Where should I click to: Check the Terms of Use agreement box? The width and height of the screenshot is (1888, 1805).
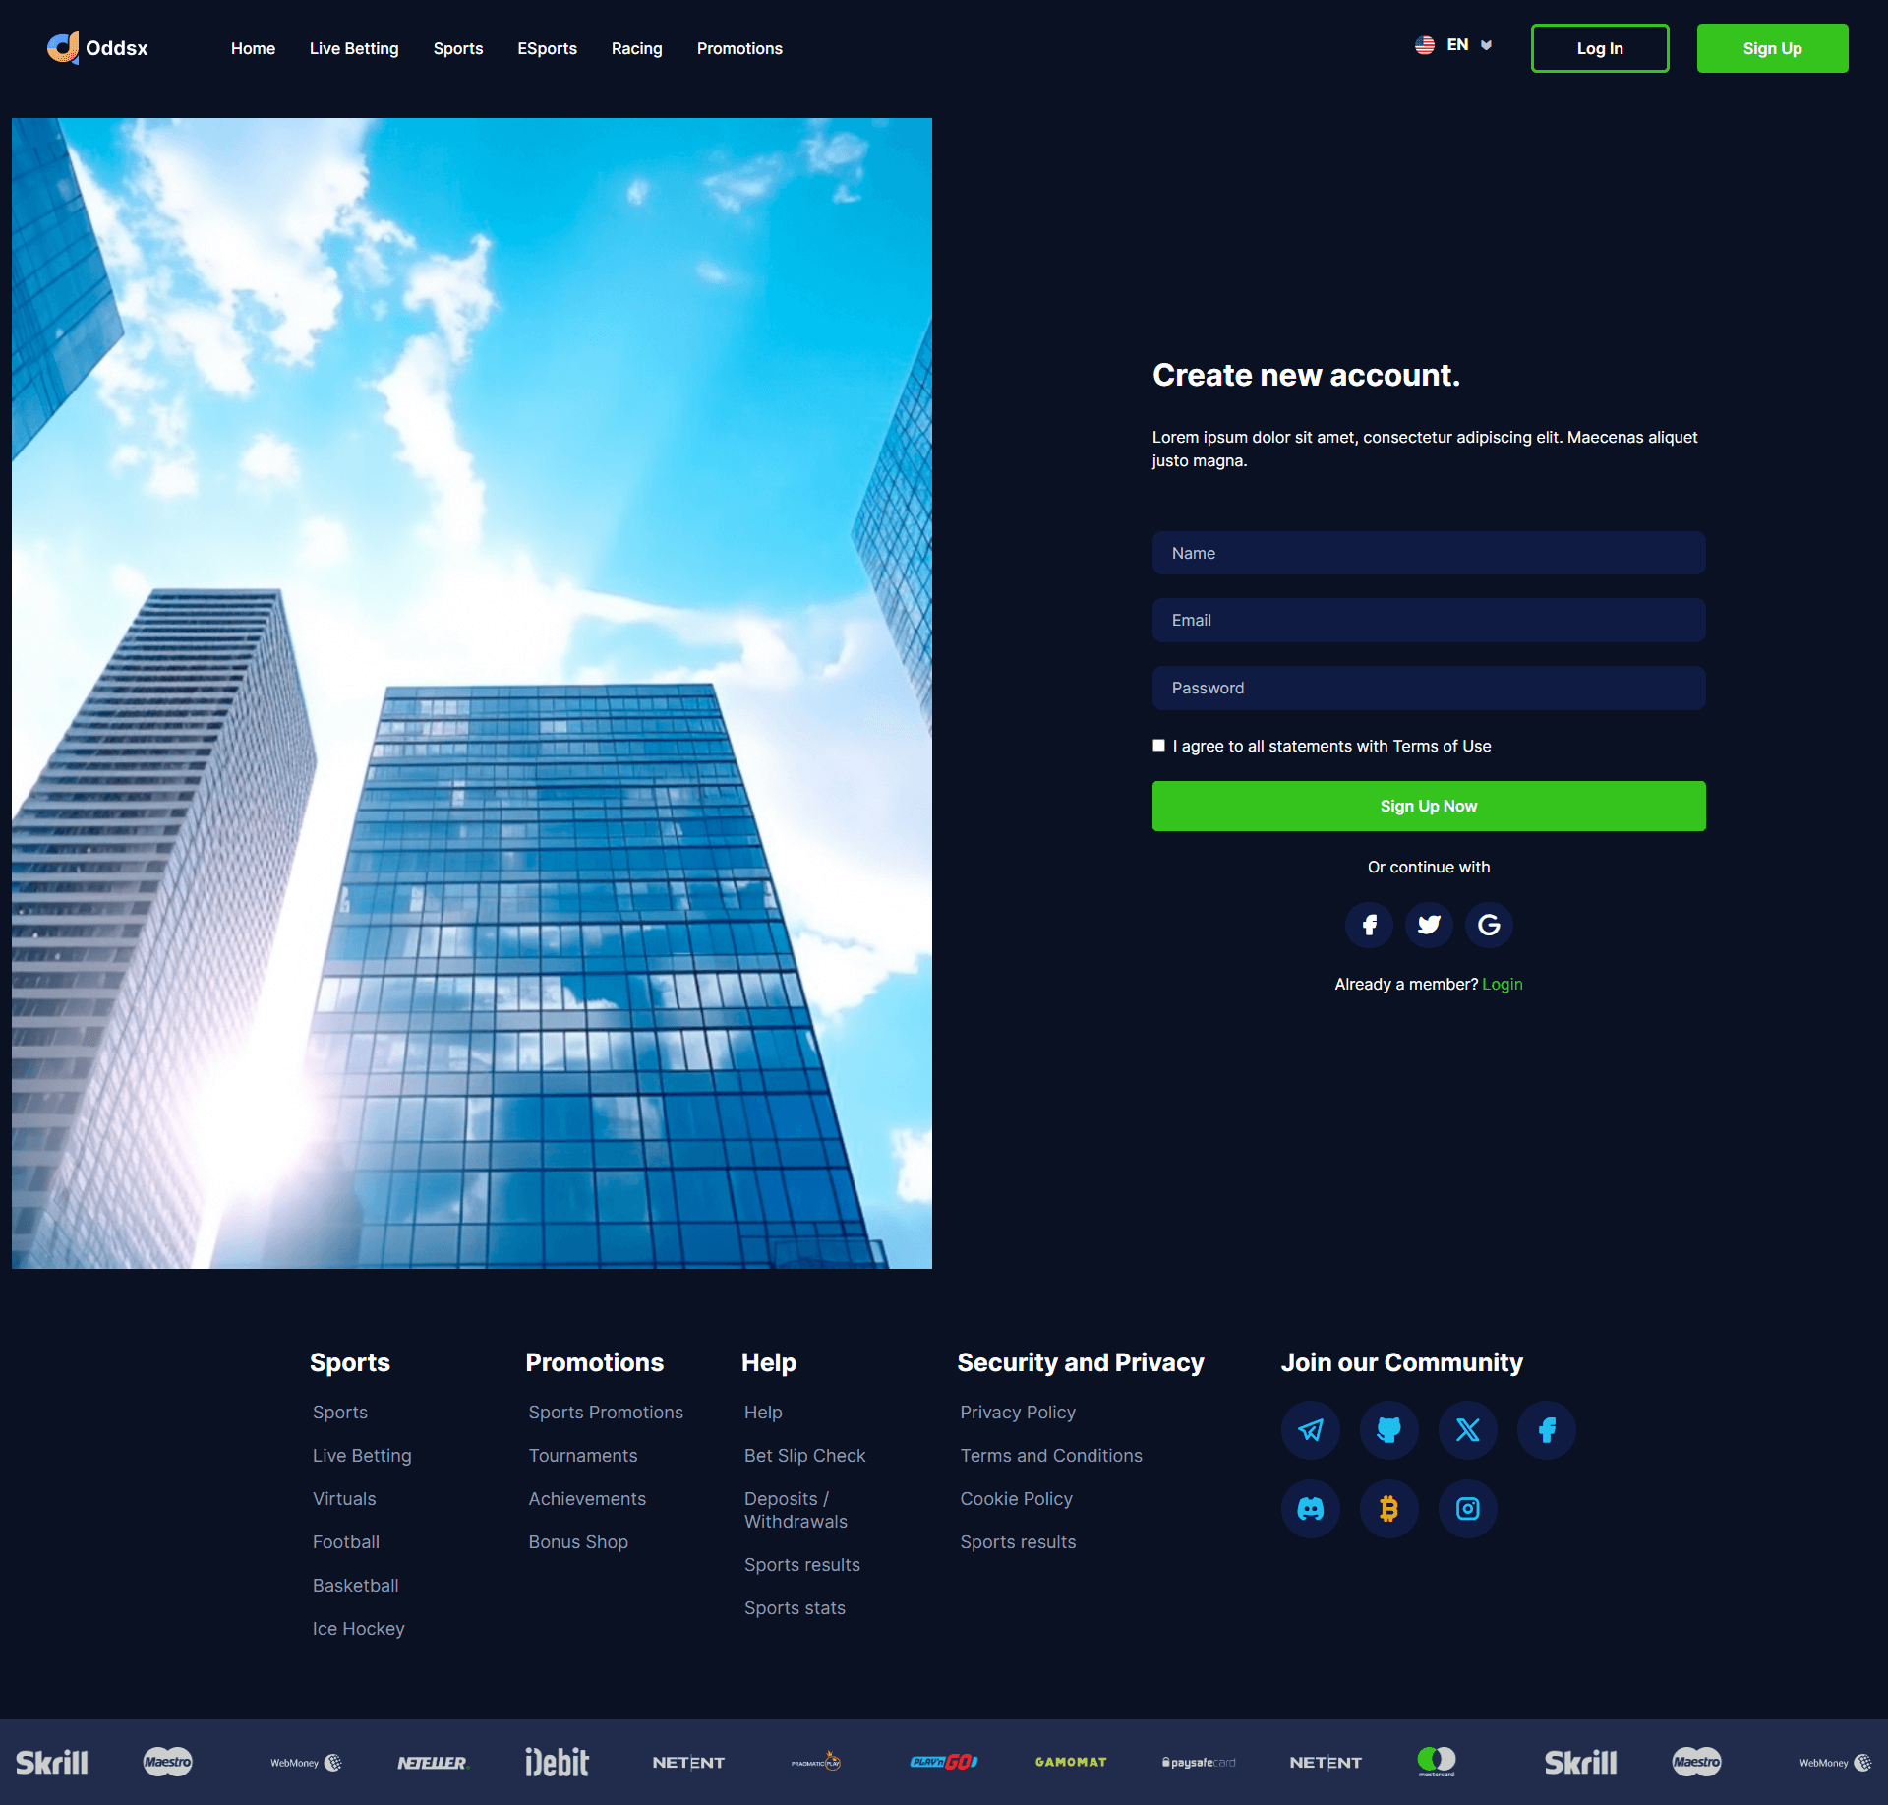pyautogui.click(x=1158, y=746)
